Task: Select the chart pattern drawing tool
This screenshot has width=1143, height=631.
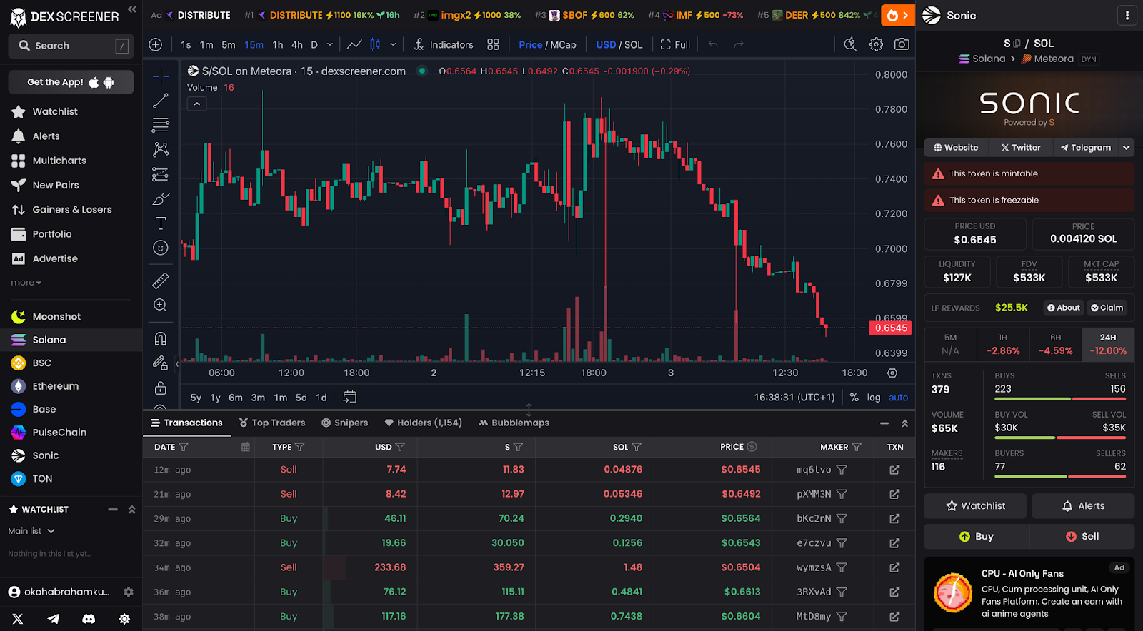Action: tap(161, 149)
